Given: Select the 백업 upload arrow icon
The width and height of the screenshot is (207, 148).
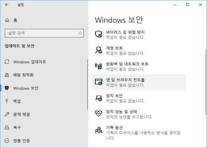Looking at the screenshot, I should (x=7, y=101).
